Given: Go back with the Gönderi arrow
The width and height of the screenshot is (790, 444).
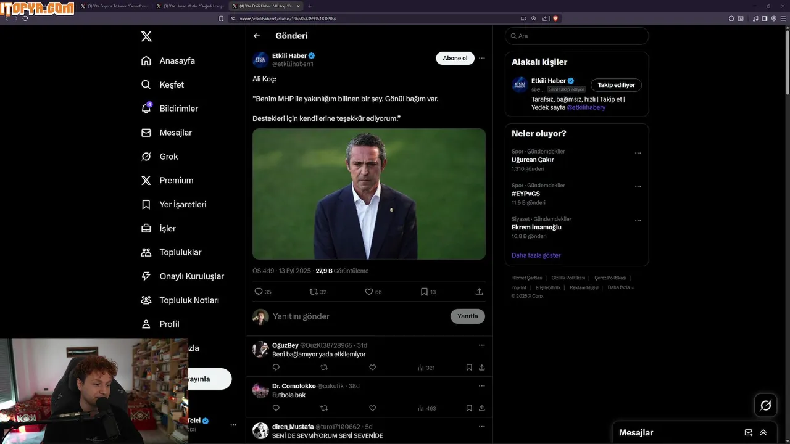Looking at the screenshot, I should point(257,36).
